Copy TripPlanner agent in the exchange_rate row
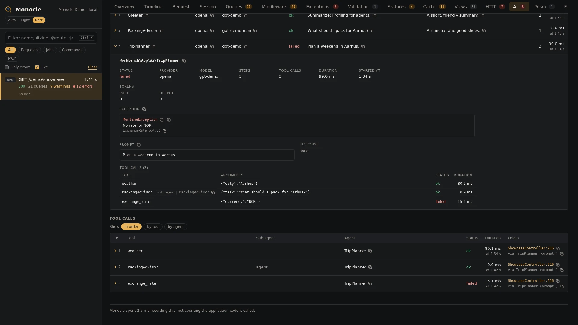This screenshot has width=578, height=325. [370, 283]
